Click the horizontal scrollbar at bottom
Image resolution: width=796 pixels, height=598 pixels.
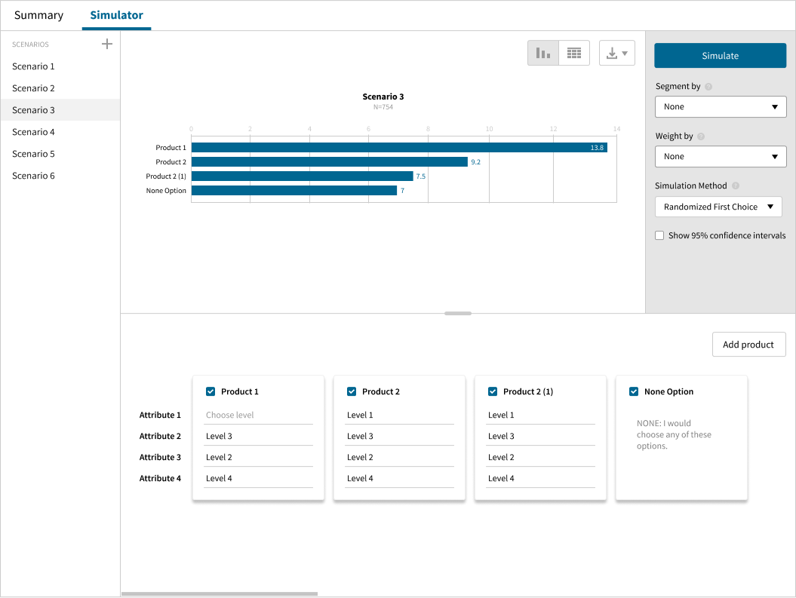point(220,593)
